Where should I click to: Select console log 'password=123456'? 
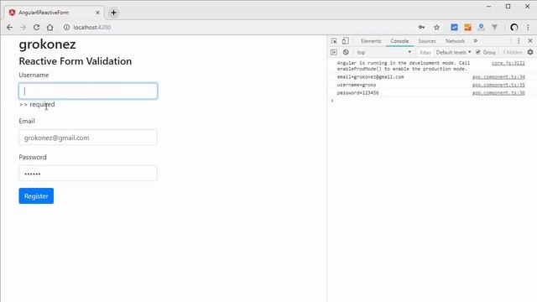(x=357, y=93)
